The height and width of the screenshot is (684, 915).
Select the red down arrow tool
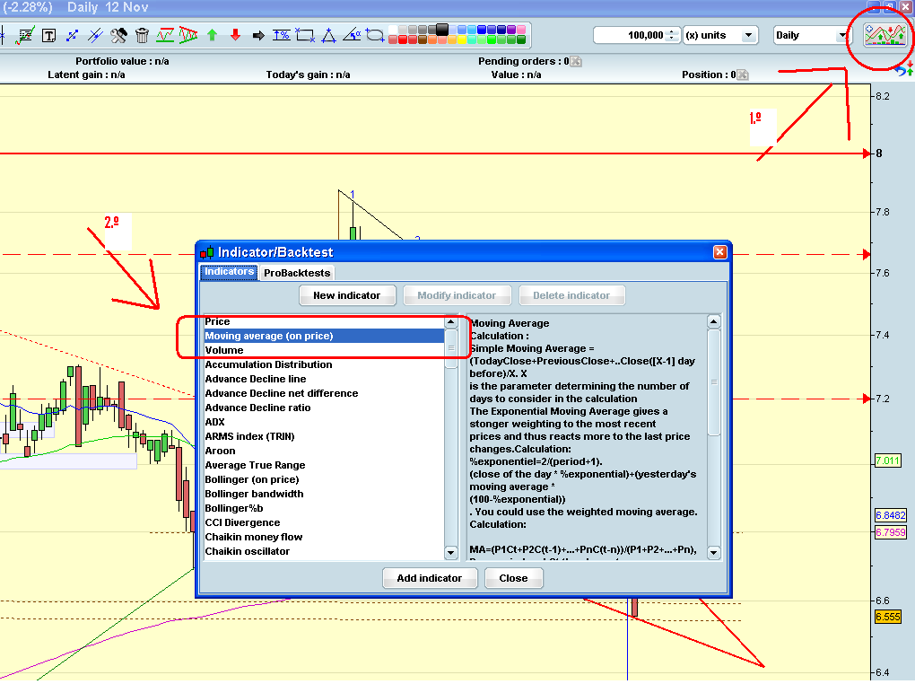(235, 35)
